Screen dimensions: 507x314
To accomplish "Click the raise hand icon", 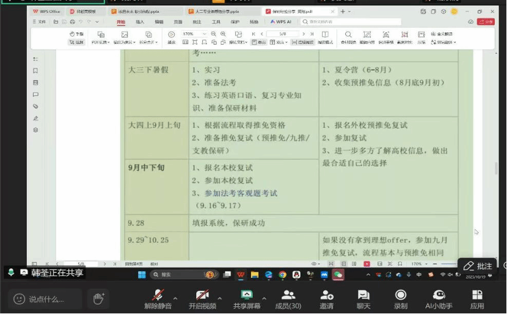I will (98, 299).
